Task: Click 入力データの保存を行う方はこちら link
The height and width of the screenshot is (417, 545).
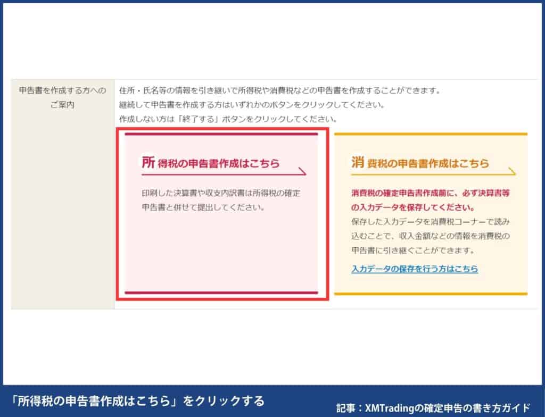Action: (x=415, y=269)
